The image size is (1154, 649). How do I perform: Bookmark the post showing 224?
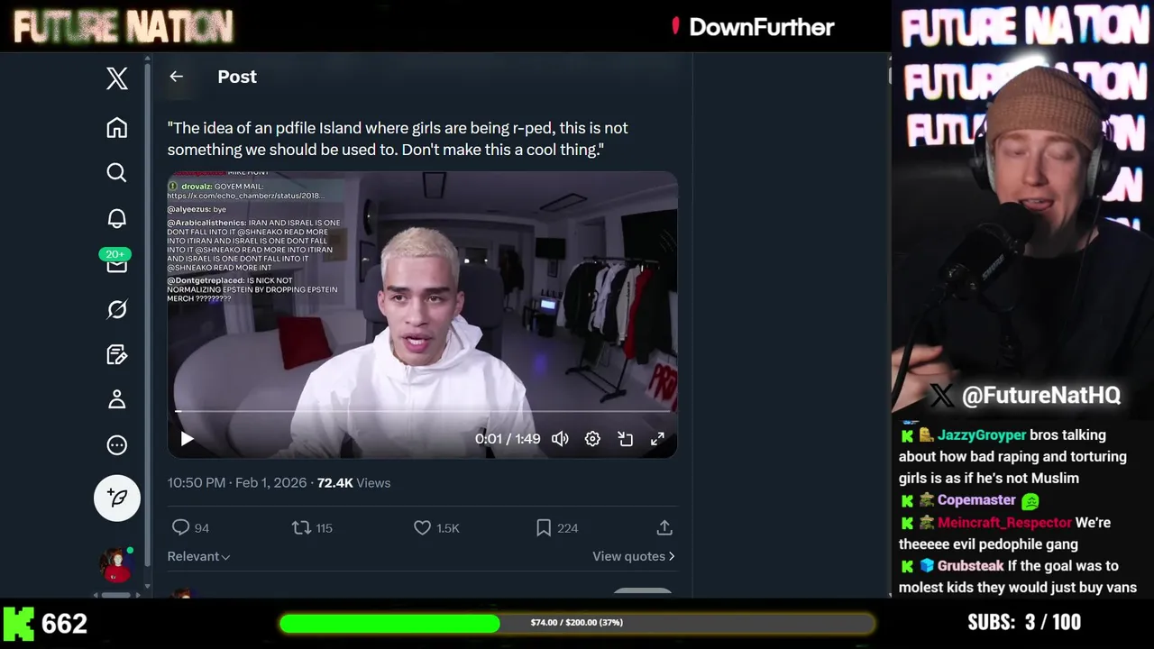(x=544, y=528)
